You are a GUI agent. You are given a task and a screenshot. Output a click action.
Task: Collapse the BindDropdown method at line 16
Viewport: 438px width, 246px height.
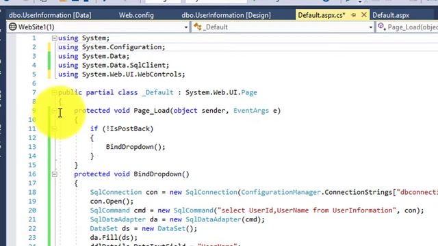pyautogui.click(x=55, y=174)
